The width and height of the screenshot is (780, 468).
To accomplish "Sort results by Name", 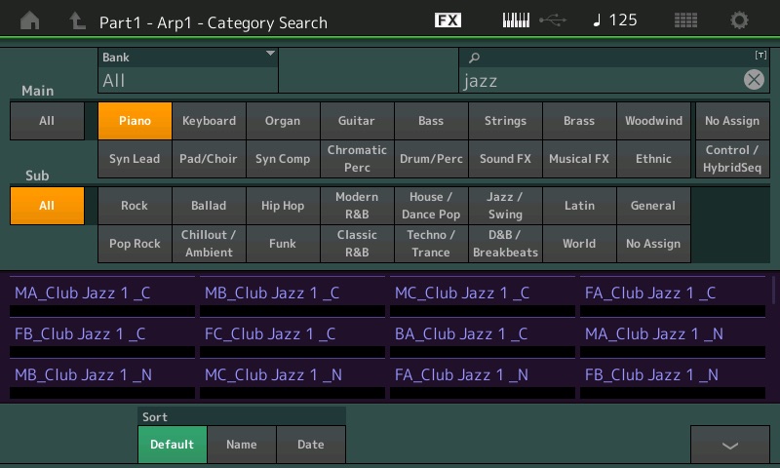I will [242, 445].
